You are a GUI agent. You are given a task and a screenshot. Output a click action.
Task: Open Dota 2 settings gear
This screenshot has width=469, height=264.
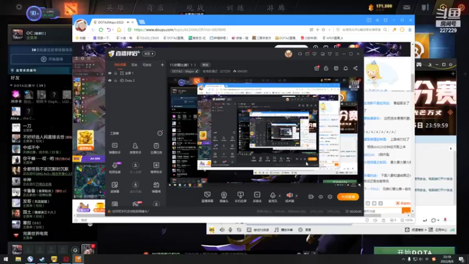(x=19, y=6)
